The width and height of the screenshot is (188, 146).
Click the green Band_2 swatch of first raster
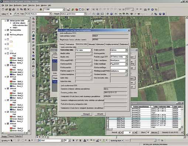pos(11,60)
